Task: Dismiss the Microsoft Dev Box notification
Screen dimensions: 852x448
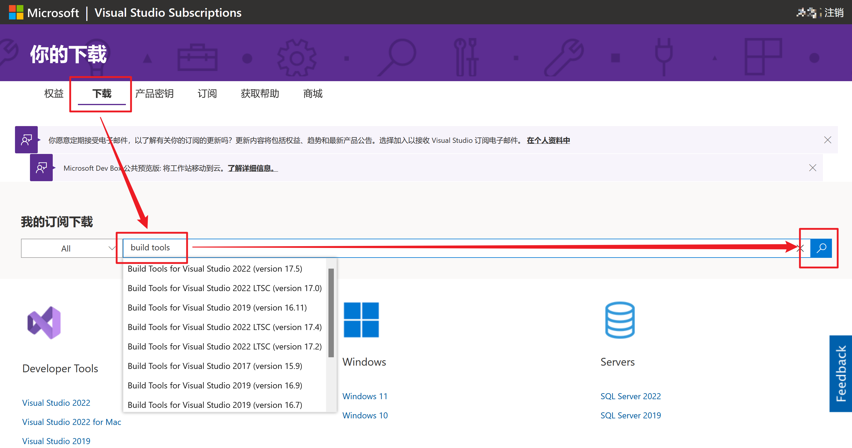Action: point(813,168)
